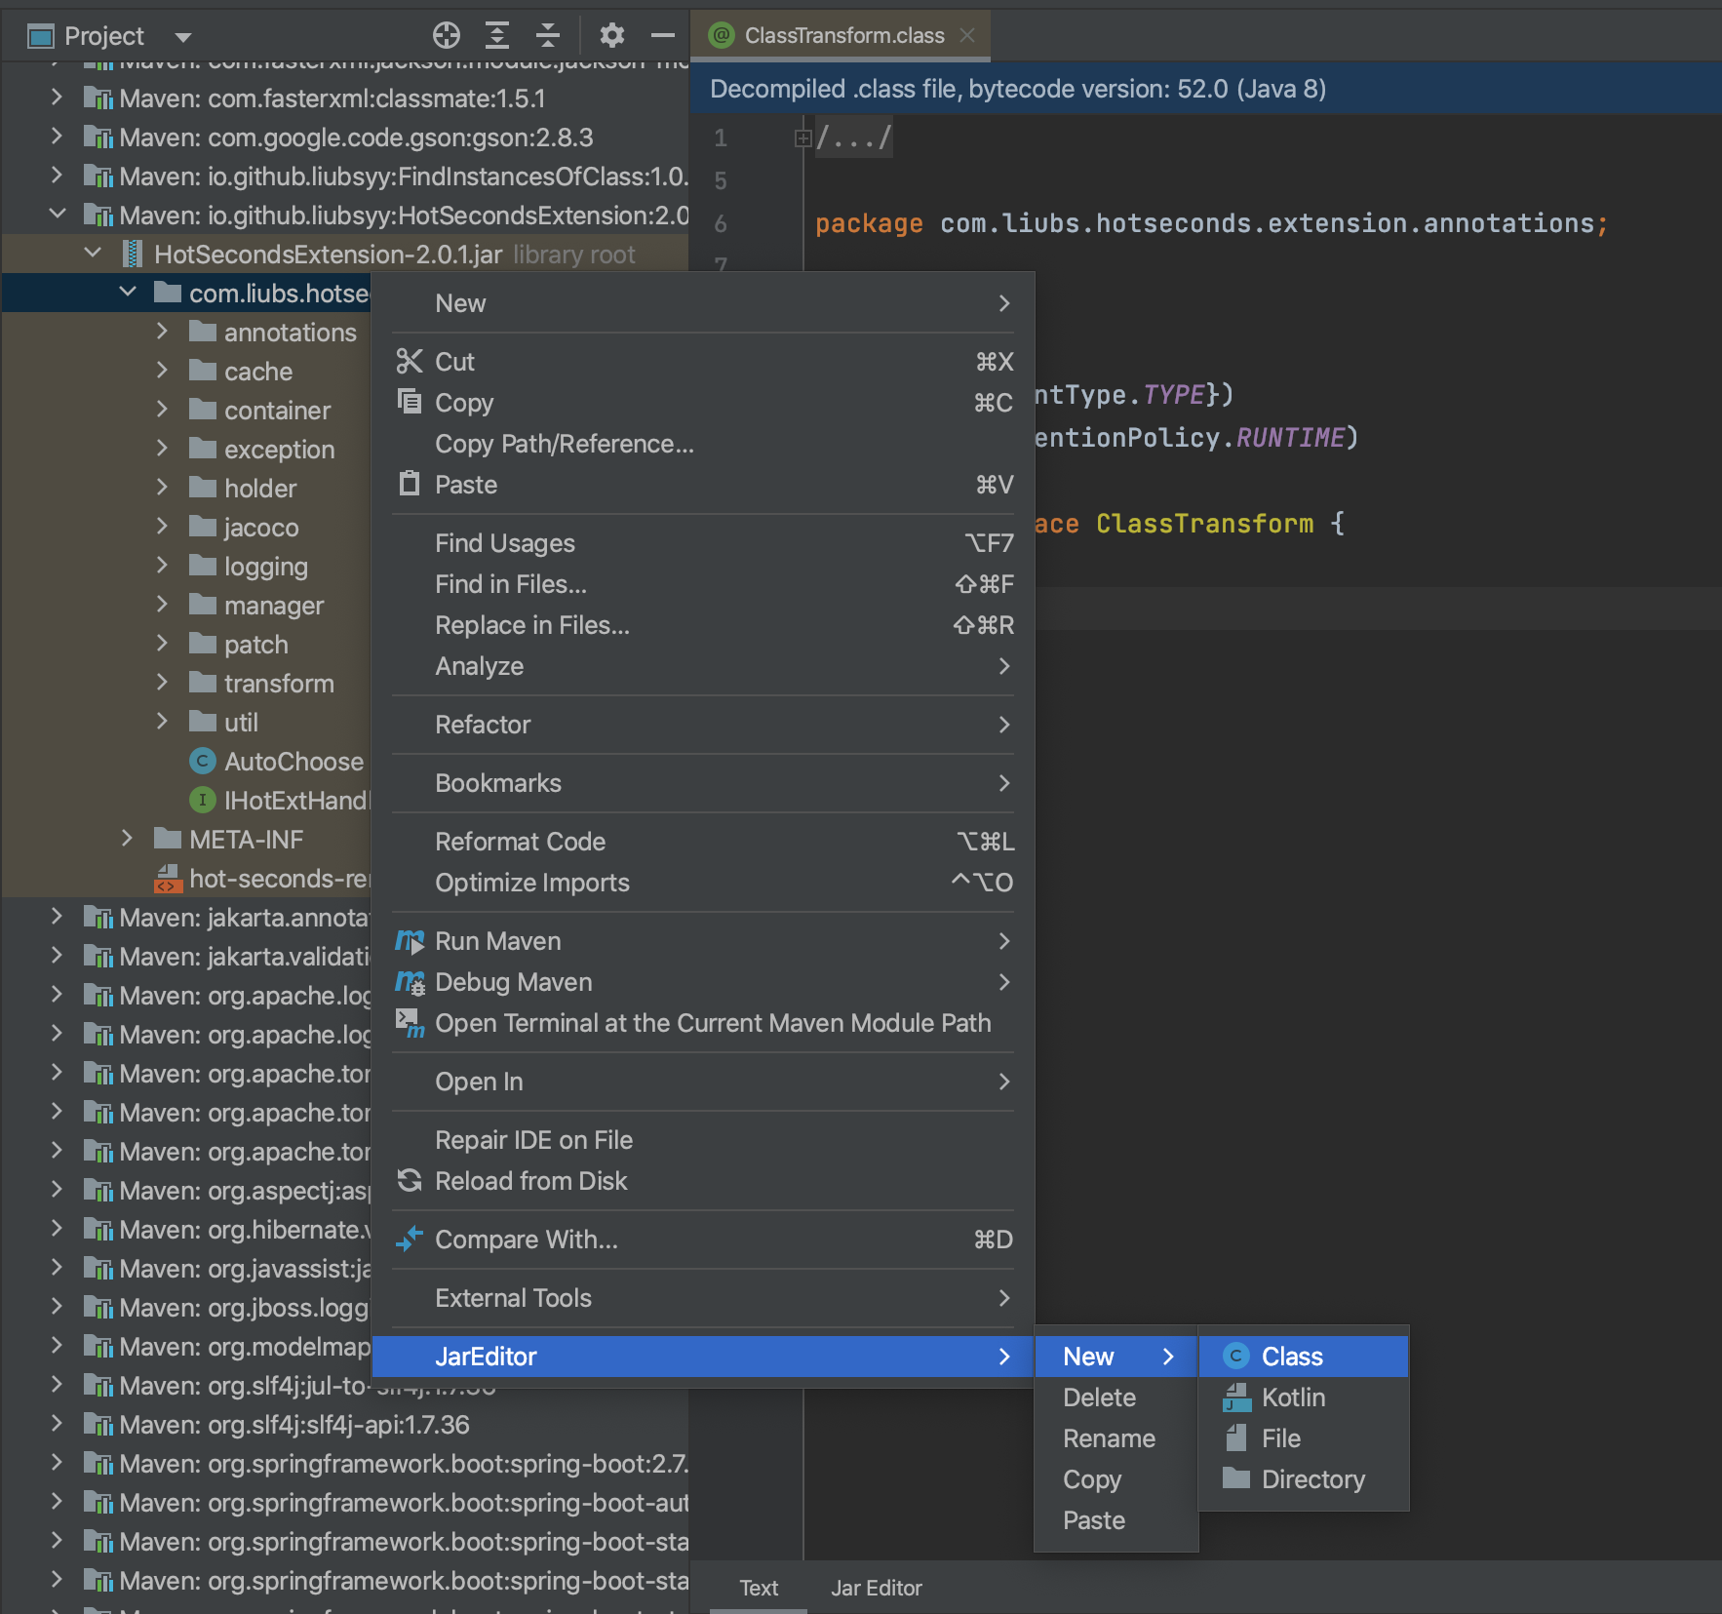
Task: Click the Reload from Disk icon
Action: pyautogui.click(x=410, y=1181)
